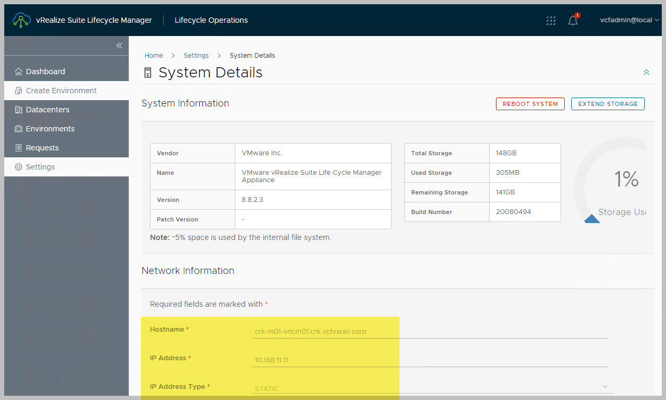The image size is (666, 400).
Task: Click the Create Environment icon
Action: [x=19, y=91]
